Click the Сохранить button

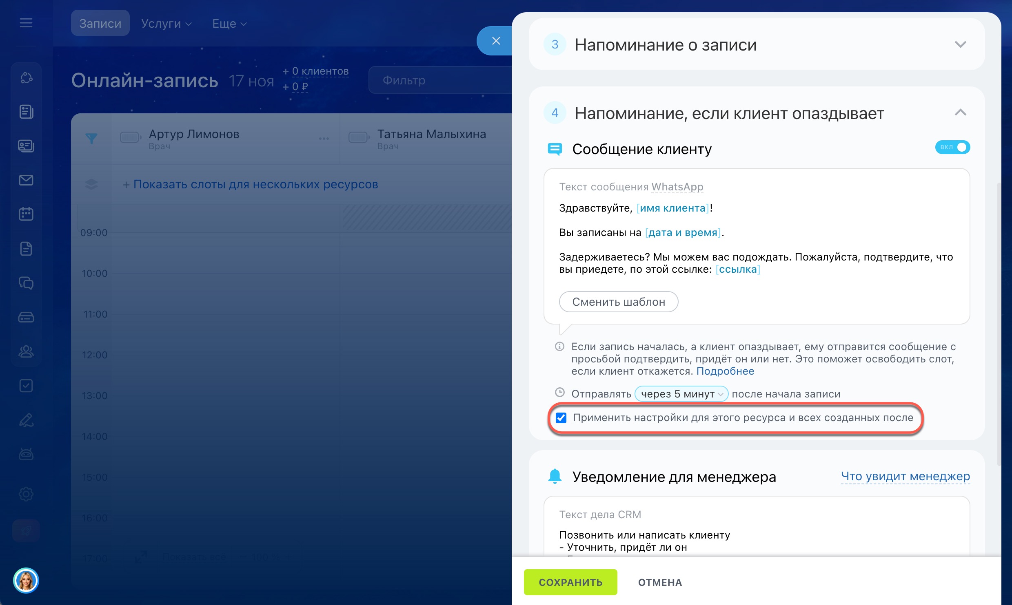[570, 582]
